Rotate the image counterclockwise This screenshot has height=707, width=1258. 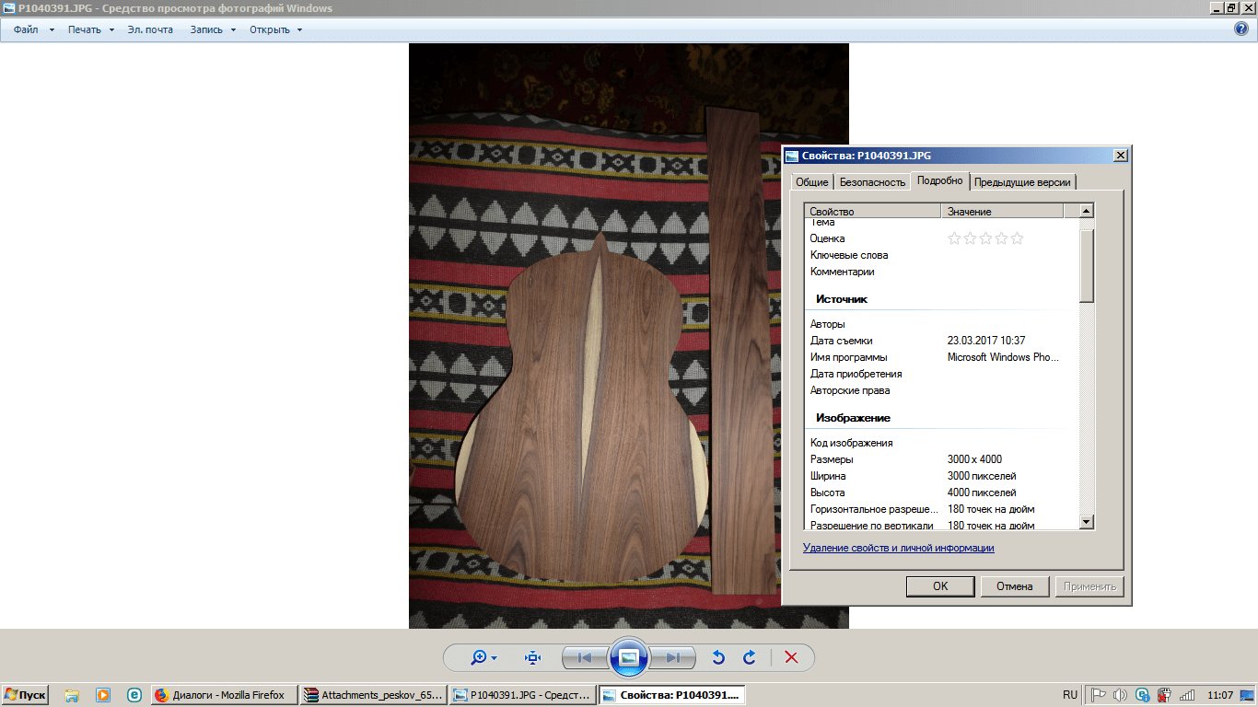[719, 657]
